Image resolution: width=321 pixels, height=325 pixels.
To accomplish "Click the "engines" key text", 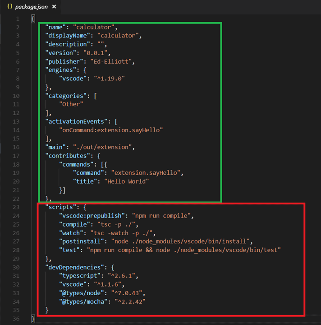I will coord(61,70).
